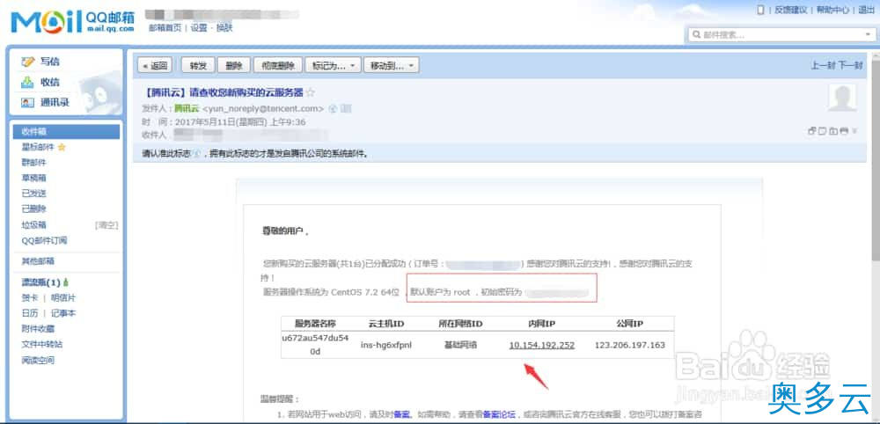Open the 明信片 postcards link
This screenshot has height=424, width=880.
[x=63, y=298]
